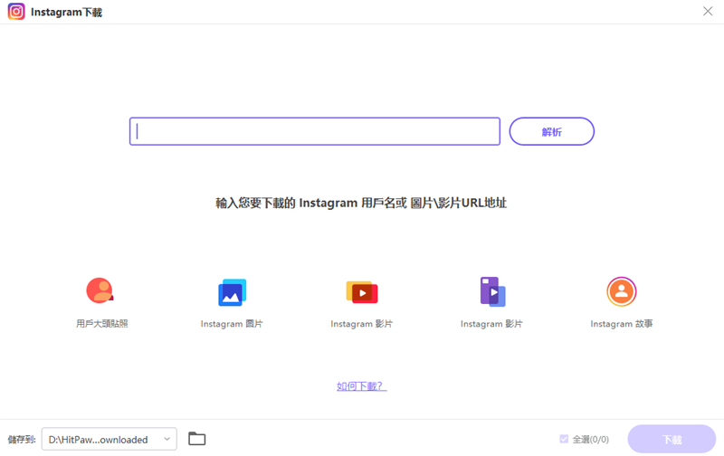Select the 用戶大頭貼照 profile picture icon
This screenshot has height=456, width=724.
click(x=100, y=290)
